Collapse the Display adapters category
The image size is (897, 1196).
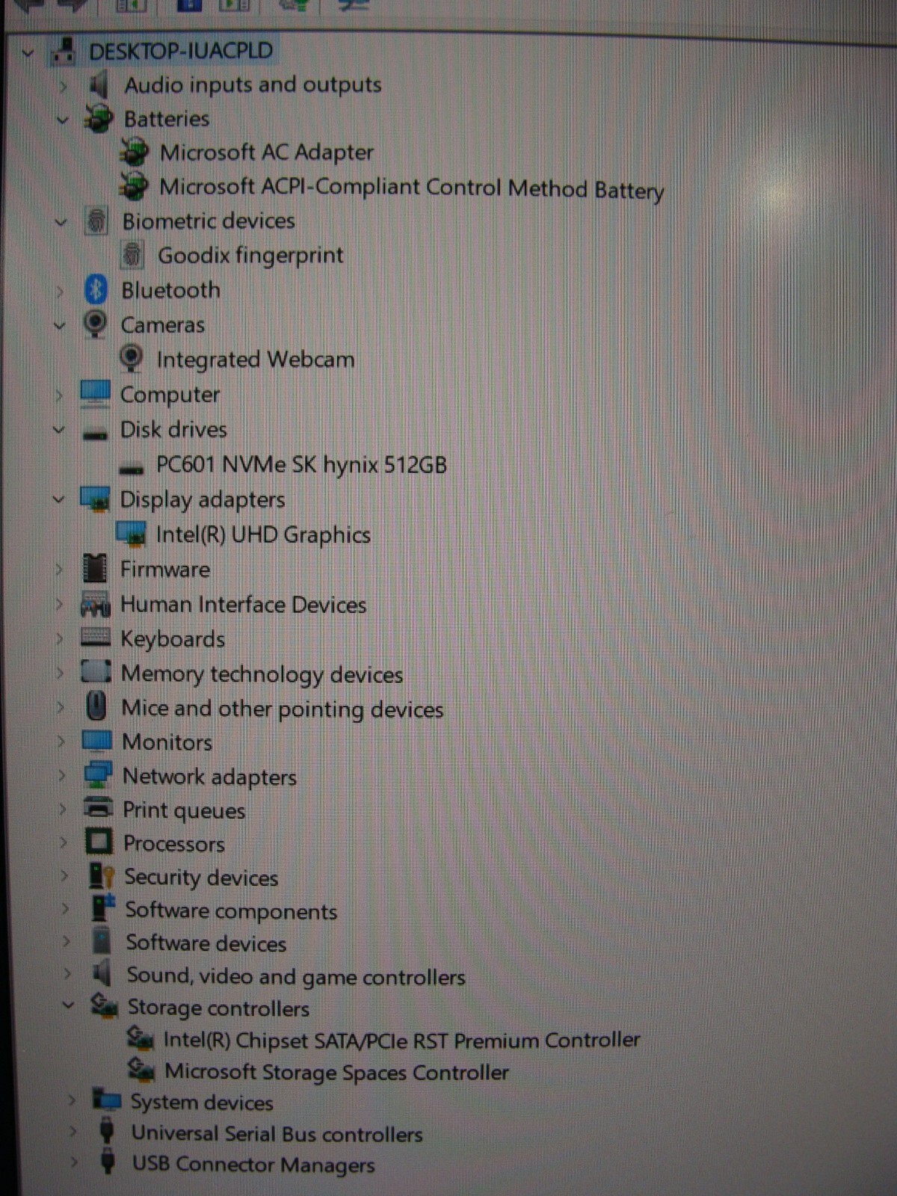coord(58,499)
